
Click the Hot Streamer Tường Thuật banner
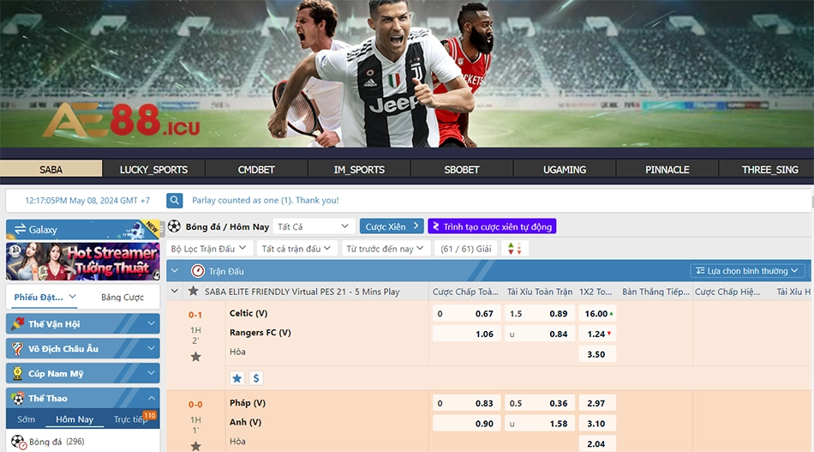click(83, 262)
